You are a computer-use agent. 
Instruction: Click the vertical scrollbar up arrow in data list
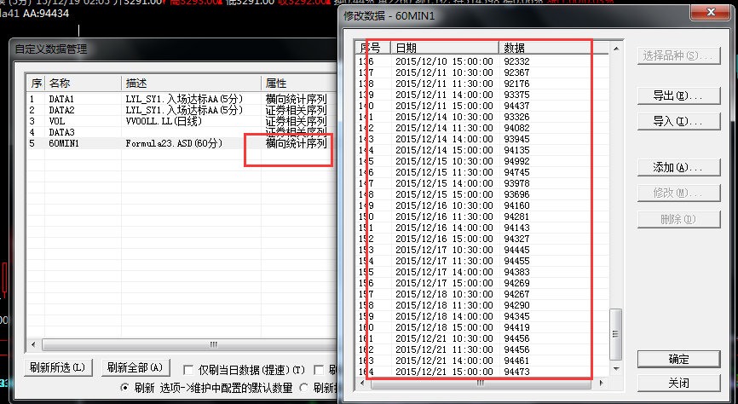point(615,46)
